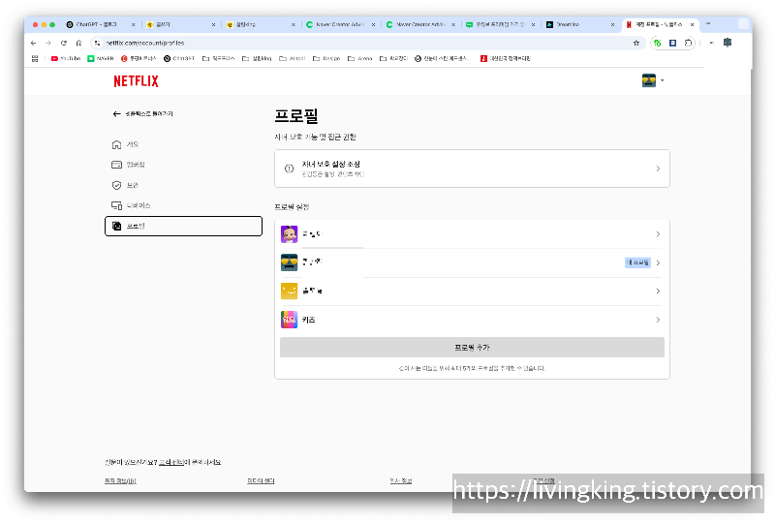
Task: Click the blue 'my profile' badge
Action: point(637,262)
